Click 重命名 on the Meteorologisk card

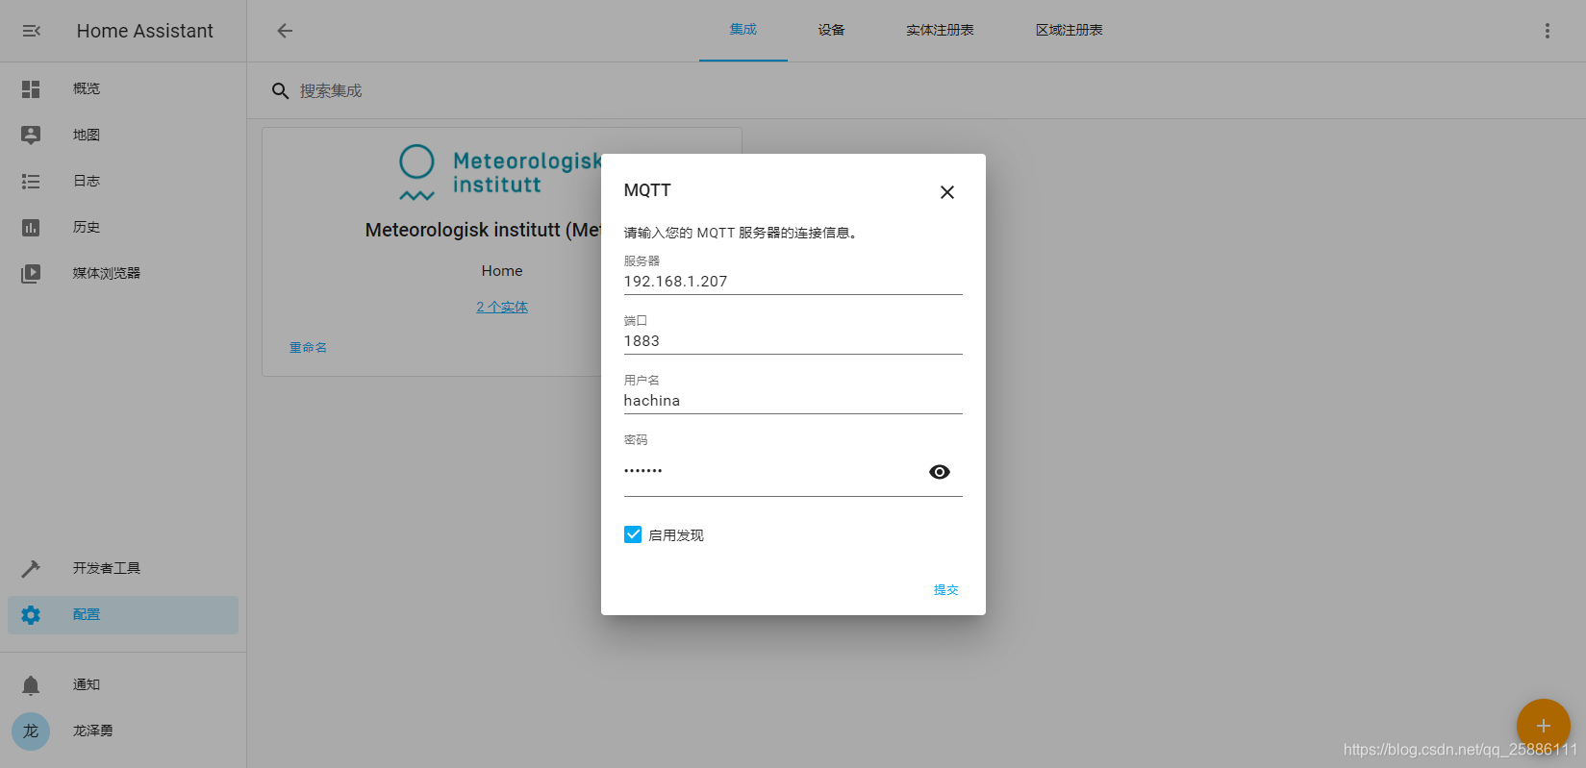pyautogui.click(x=309, y=347)
